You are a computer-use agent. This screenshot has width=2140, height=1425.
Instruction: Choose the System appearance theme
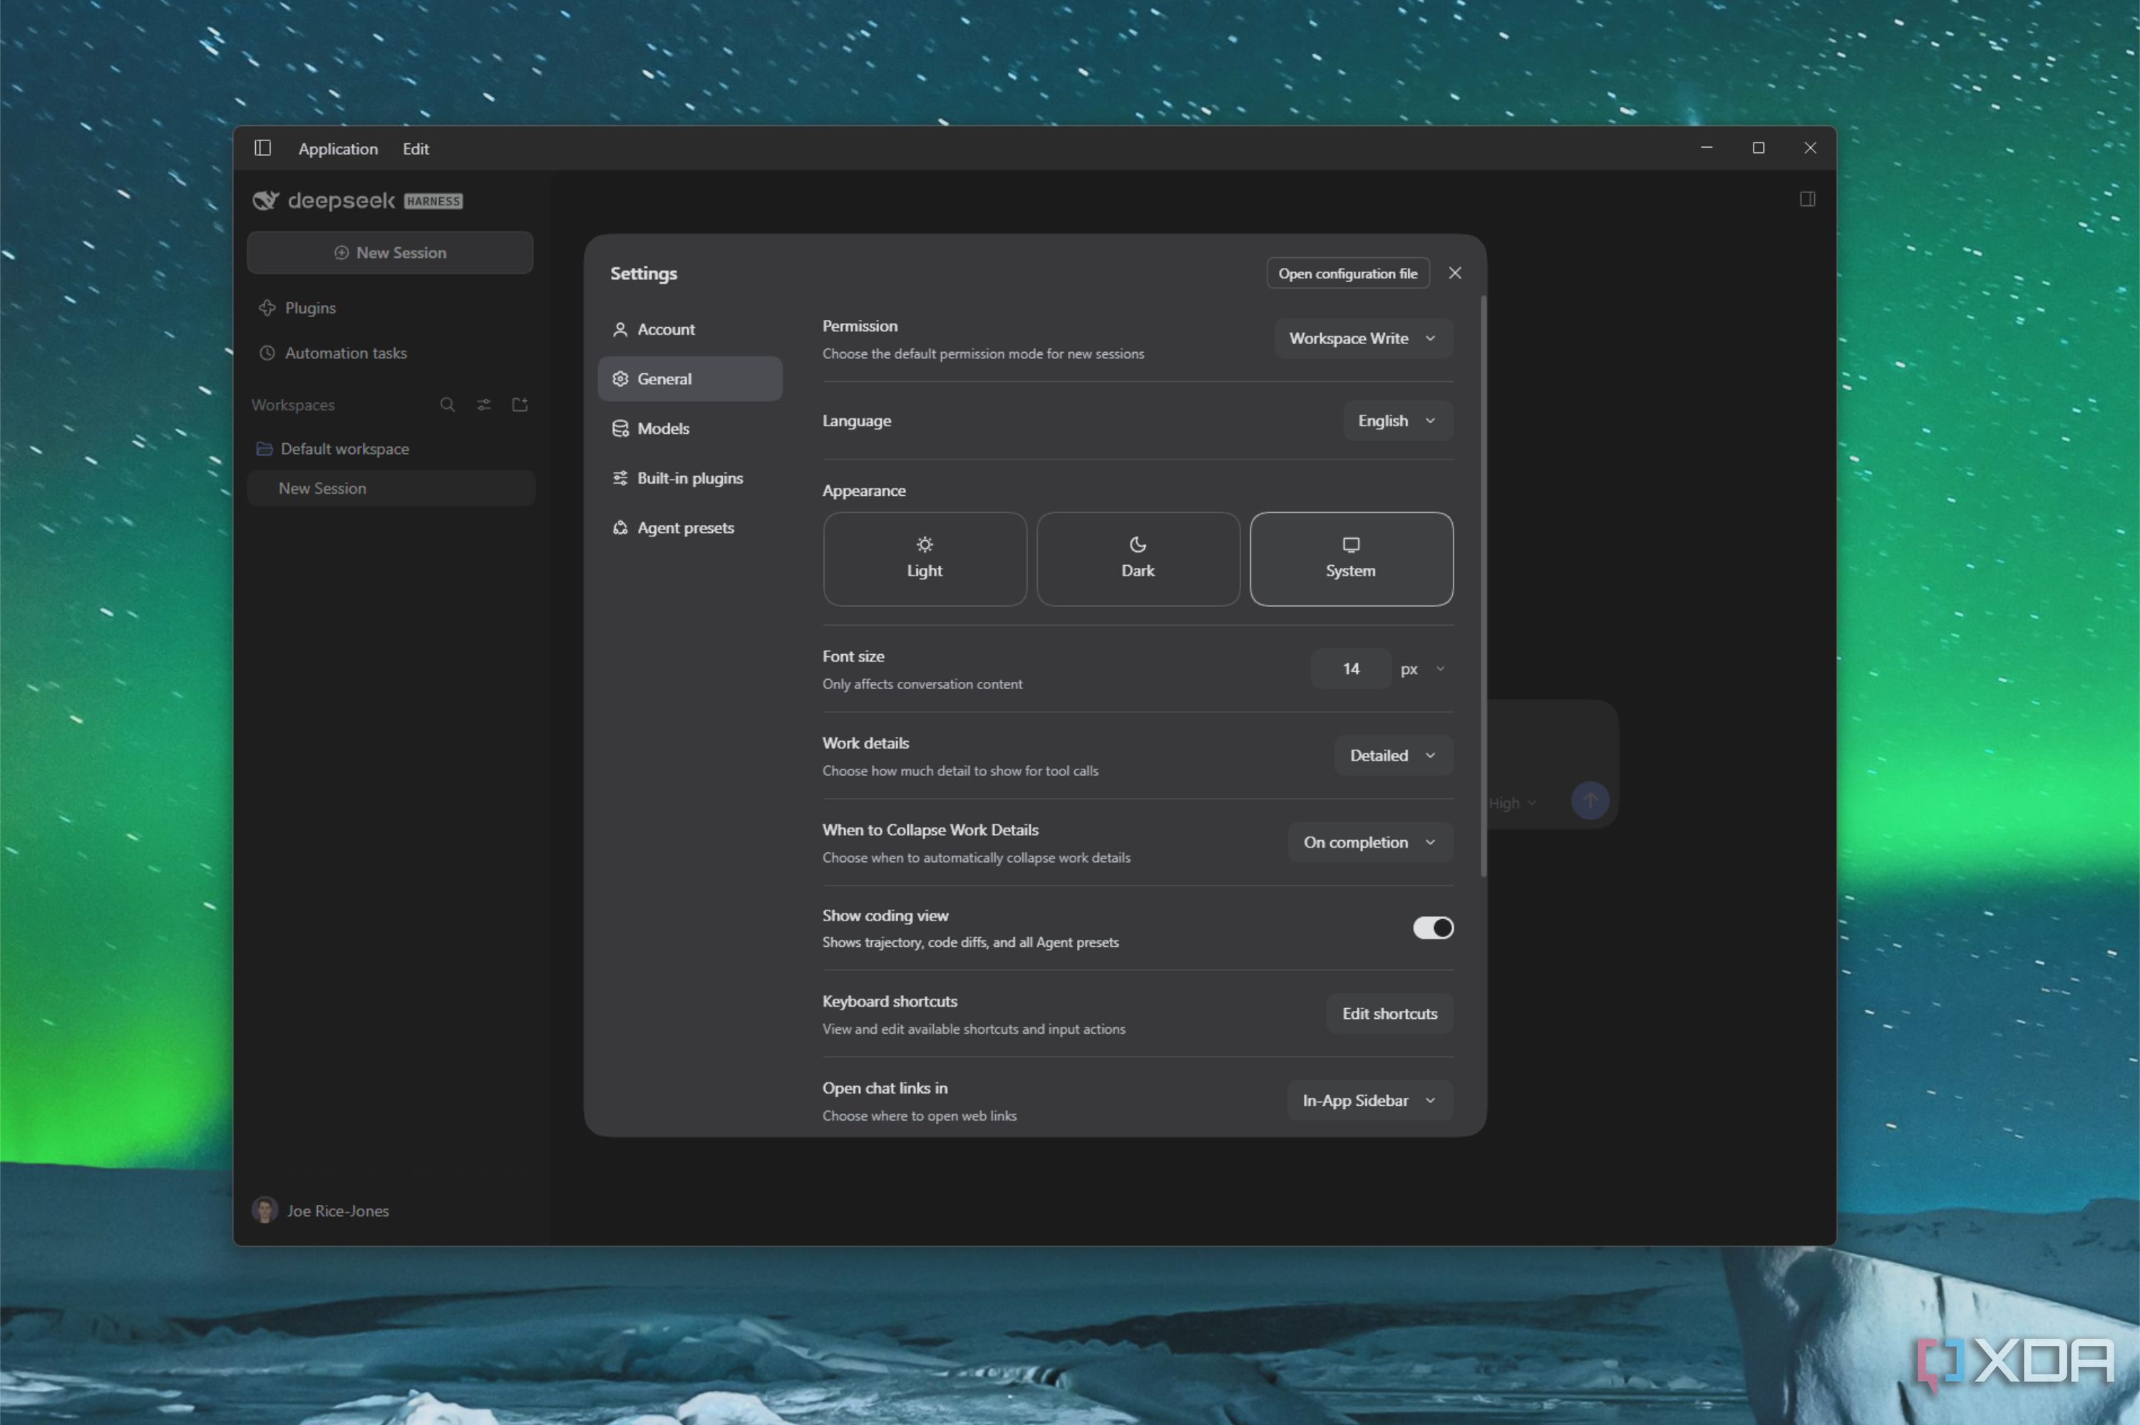tap(1351, 559)
